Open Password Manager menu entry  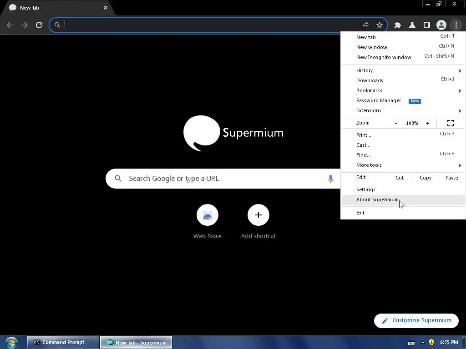403,100
